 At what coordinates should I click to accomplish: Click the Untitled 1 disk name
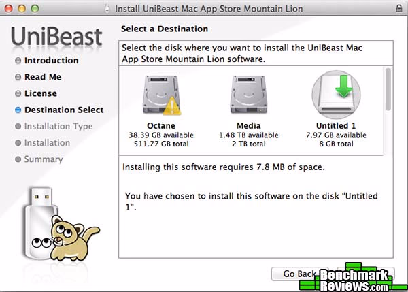tap(336, 125)
